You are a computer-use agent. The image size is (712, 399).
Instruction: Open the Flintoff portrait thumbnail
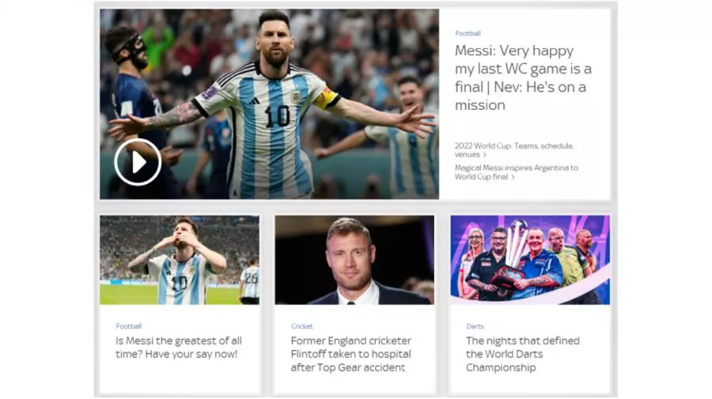click(x=354, y=260)
